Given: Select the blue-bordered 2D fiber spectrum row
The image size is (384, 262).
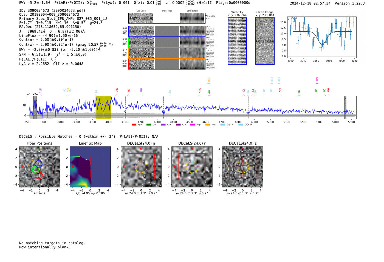Looking at the screenshot, I should (x=167, y=31).
